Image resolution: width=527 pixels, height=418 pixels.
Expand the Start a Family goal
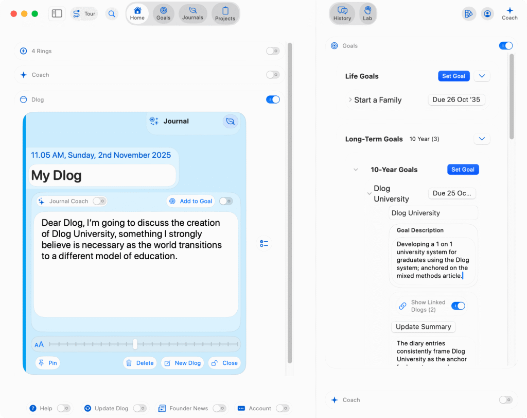350,100
